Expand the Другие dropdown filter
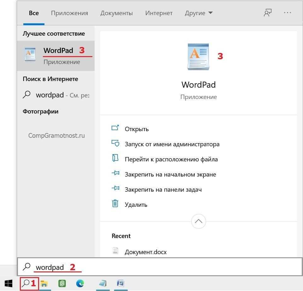Viewport: 303px width, 291px height. pyautogui.click(x=199, y=13)
